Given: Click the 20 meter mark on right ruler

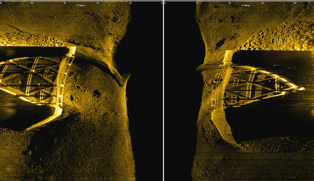Looking at the screenshot, I should 229,2.
